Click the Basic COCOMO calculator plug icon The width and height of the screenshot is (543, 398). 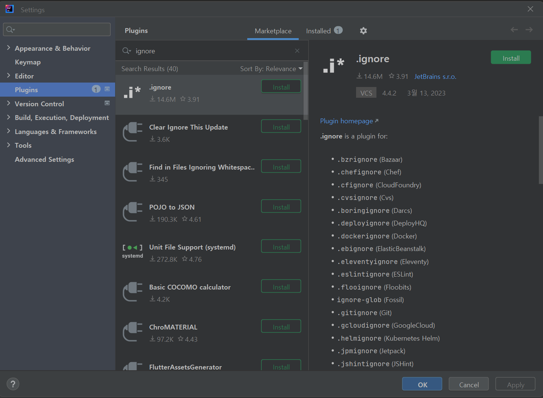[133, 292]
